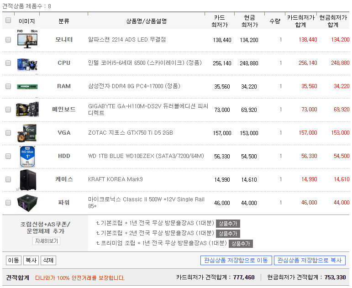This screenshot has height=288, width=352.
Task: Click the 삭제 button
Action: 48,261
